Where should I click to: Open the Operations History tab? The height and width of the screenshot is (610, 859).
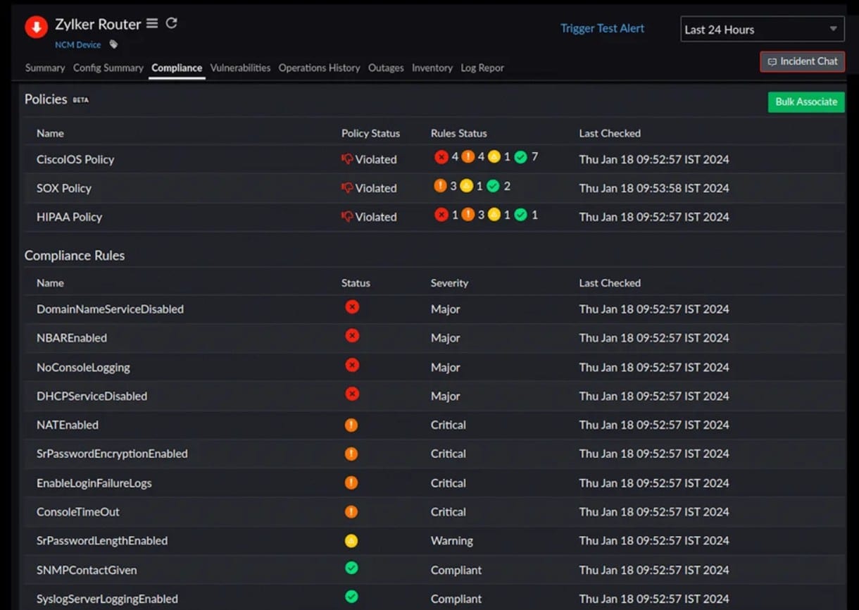[x=319, y=68]
